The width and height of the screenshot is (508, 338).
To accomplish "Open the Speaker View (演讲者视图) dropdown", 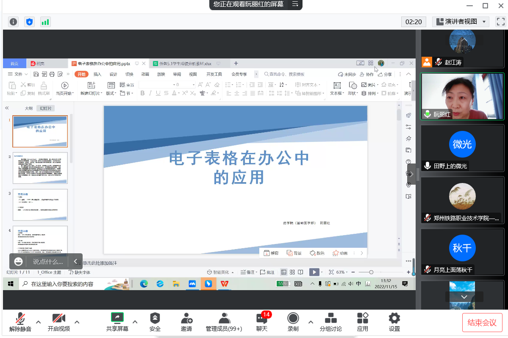I will pos(461,22).
